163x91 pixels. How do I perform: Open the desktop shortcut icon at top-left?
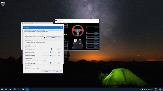[x=3, y=4]
